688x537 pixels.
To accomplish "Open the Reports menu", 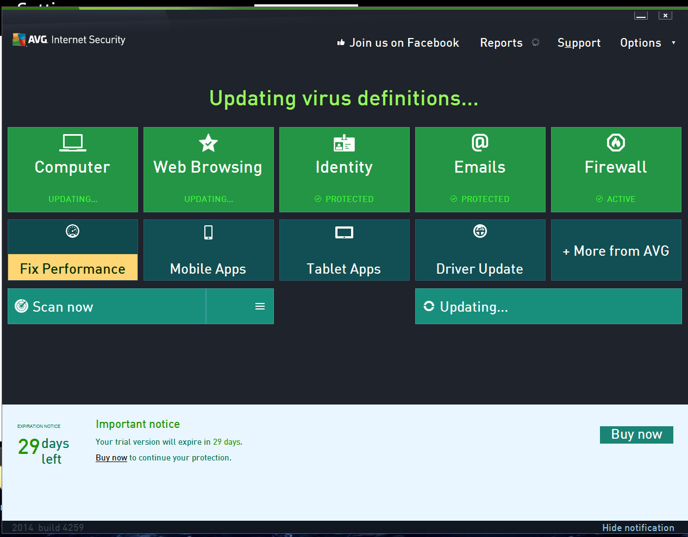I will [501, 43].
